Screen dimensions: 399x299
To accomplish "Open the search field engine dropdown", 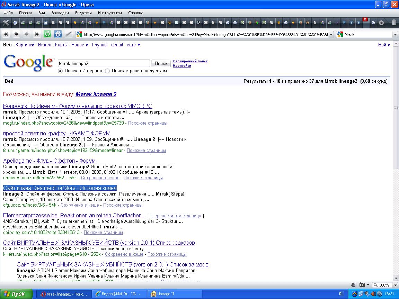I will (x=395, y=34).
